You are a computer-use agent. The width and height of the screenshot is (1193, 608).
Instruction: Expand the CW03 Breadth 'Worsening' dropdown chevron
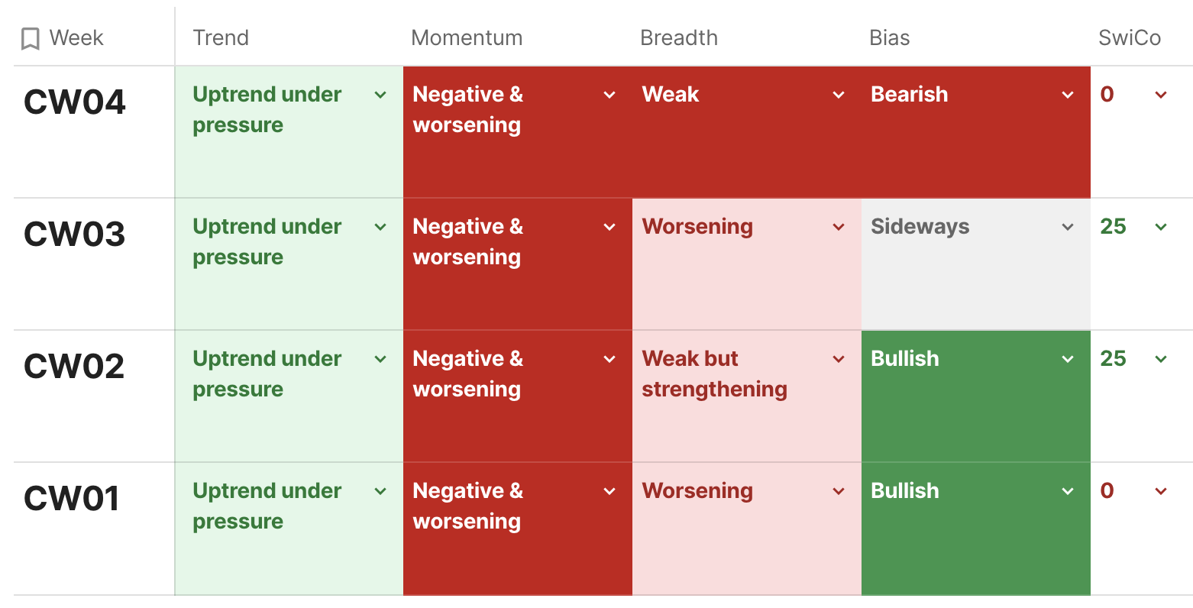coord(839,227)
